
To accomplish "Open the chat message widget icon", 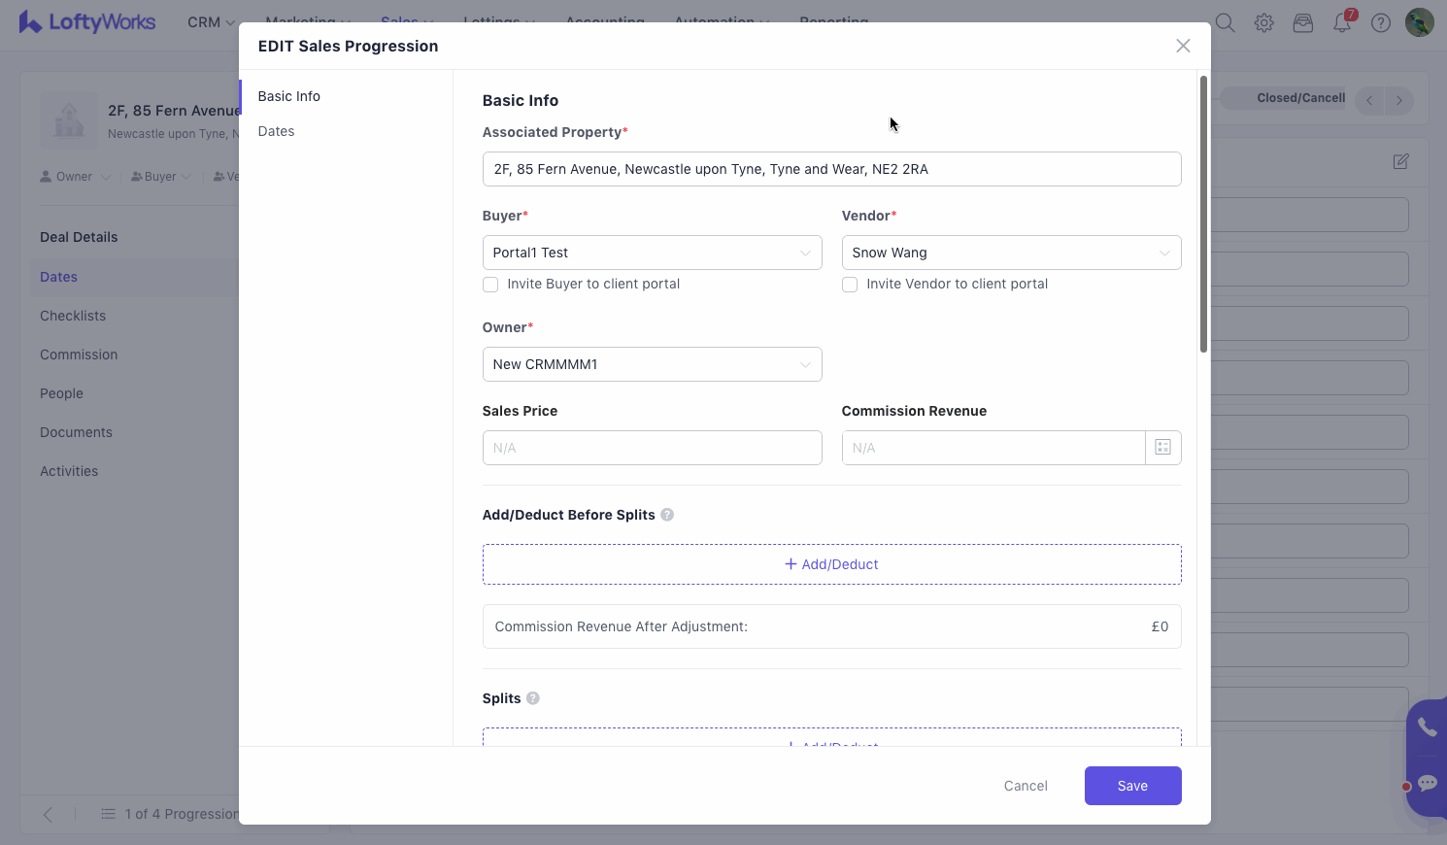I will click(x=1427, y=783).
